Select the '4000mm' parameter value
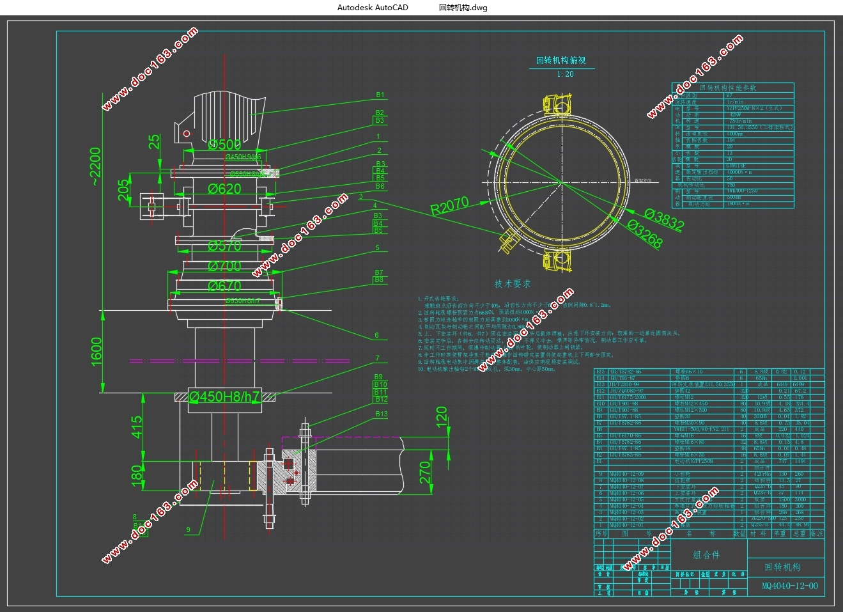 coord(735,134)
